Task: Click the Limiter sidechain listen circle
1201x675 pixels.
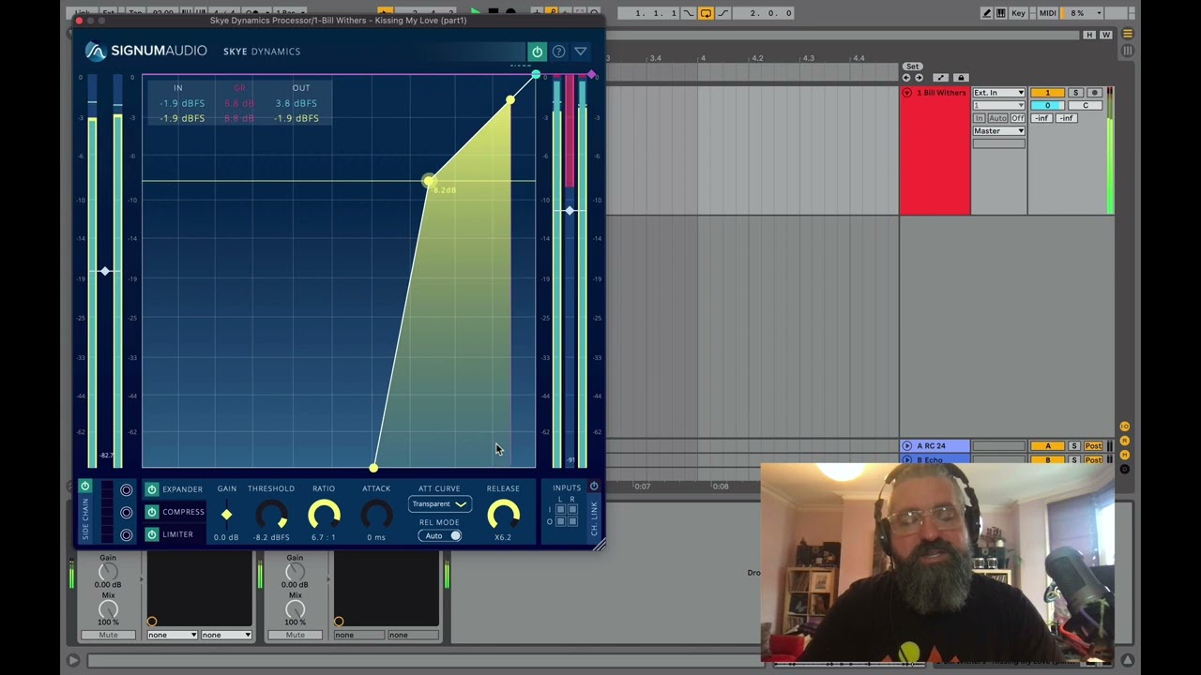Action: [126, 535]
